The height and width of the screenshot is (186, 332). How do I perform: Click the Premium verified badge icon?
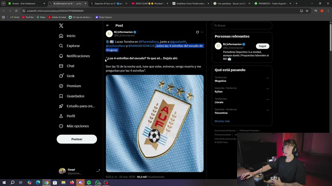coord(61,86)
